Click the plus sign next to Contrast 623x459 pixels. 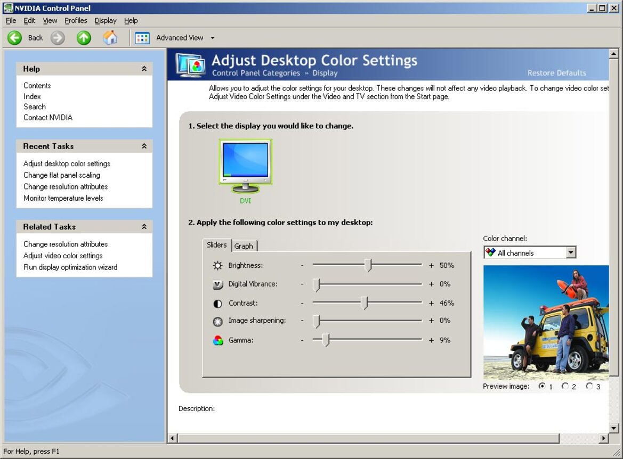[431, 304]
